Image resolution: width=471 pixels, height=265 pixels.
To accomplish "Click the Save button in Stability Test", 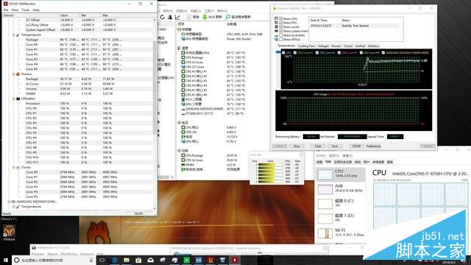I will [335, 146].
